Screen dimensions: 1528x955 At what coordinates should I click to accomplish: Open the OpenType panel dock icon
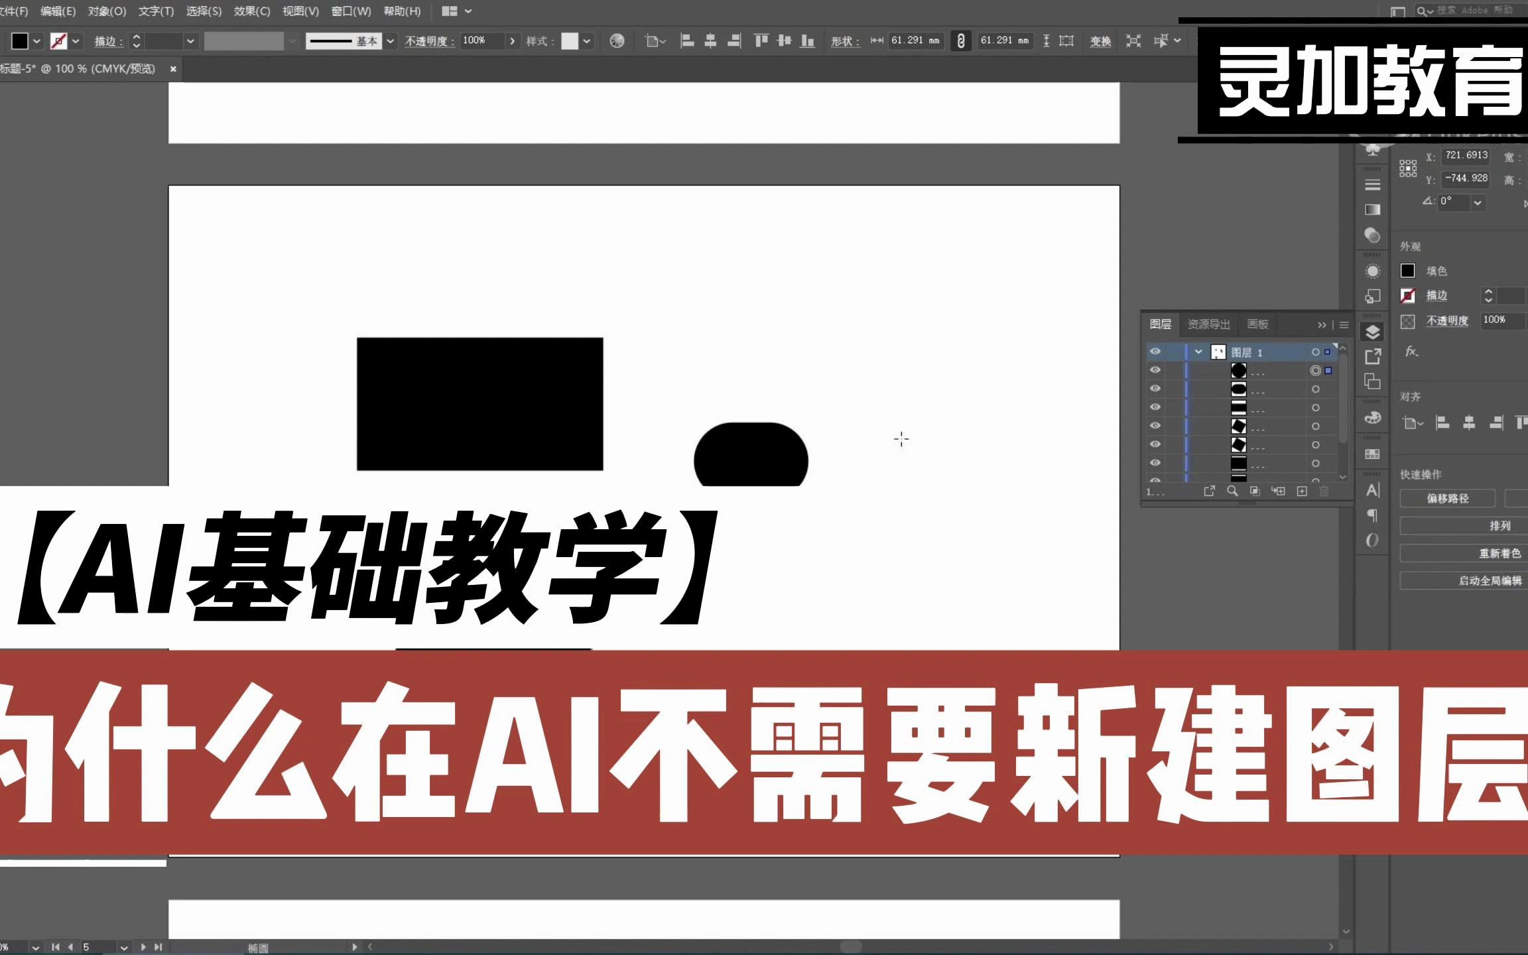[x=1372, y=541]
